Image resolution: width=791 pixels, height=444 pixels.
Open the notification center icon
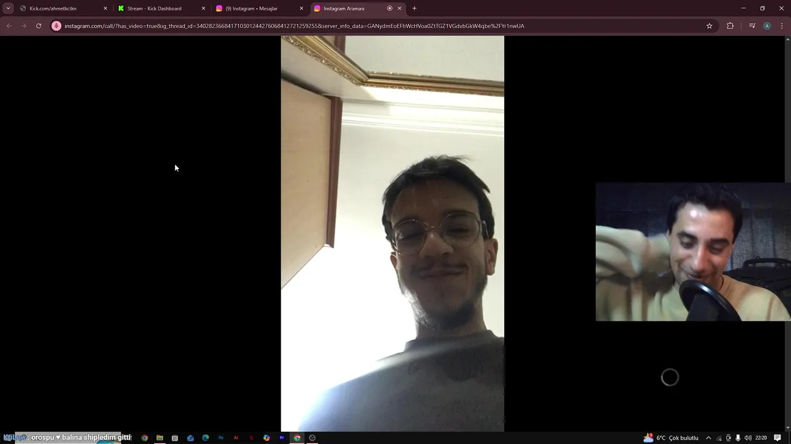click(x=777, y=438)
